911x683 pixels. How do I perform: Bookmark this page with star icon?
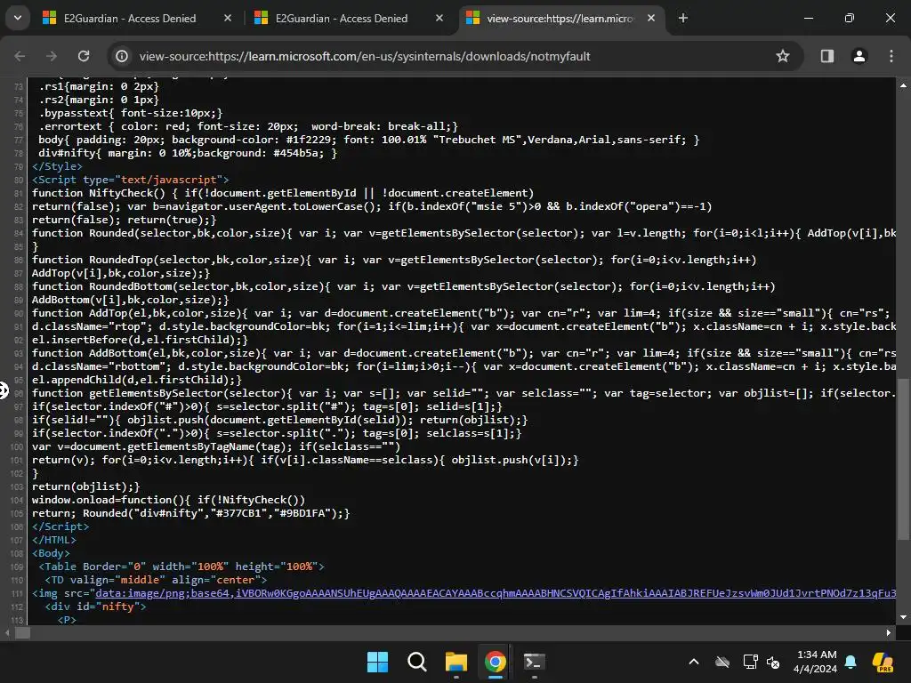[x=783, y=56]
